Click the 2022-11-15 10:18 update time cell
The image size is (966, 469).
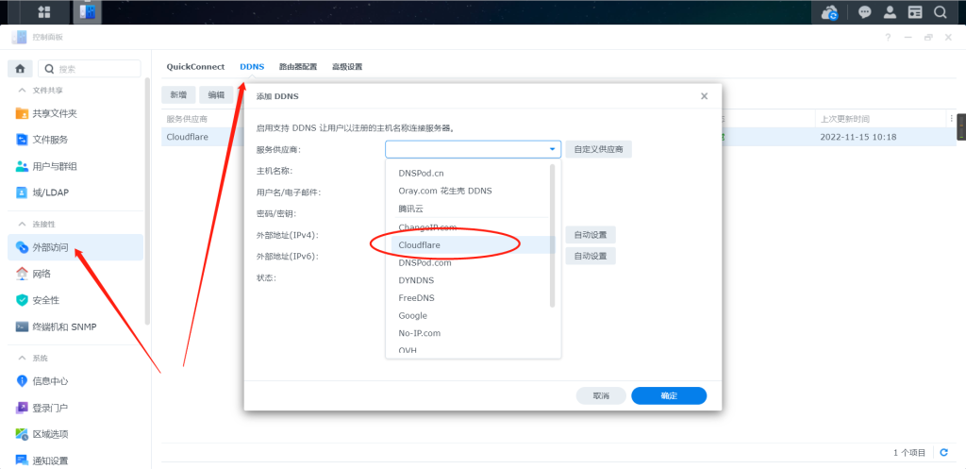858,137
